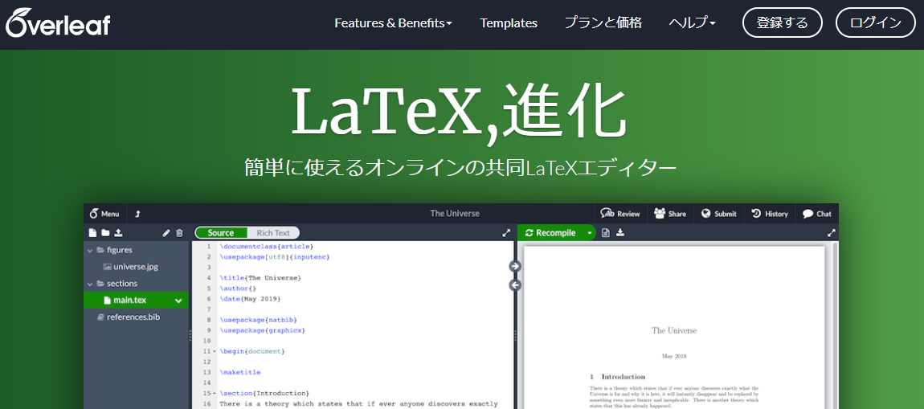Expand the ヘルプ help dropdown
924x409 pixels.
692,23
